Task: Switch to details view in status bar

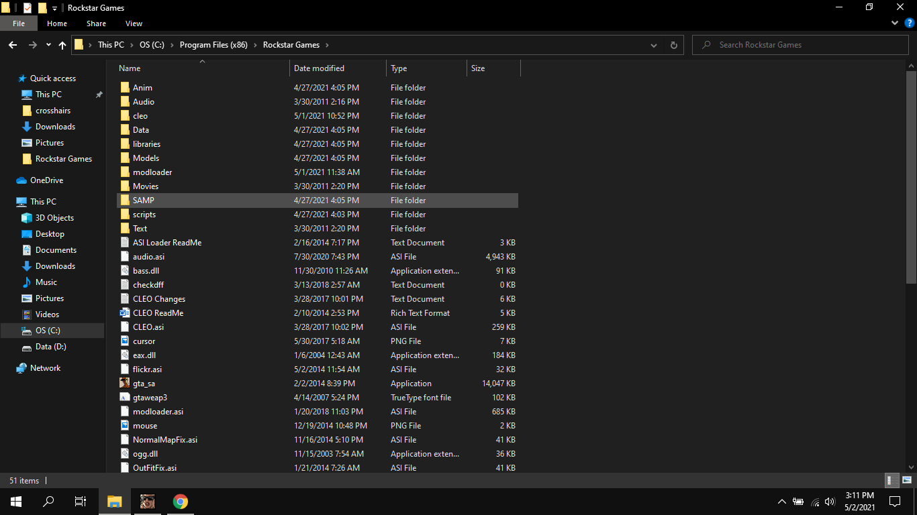Action: tap(892, 480)
